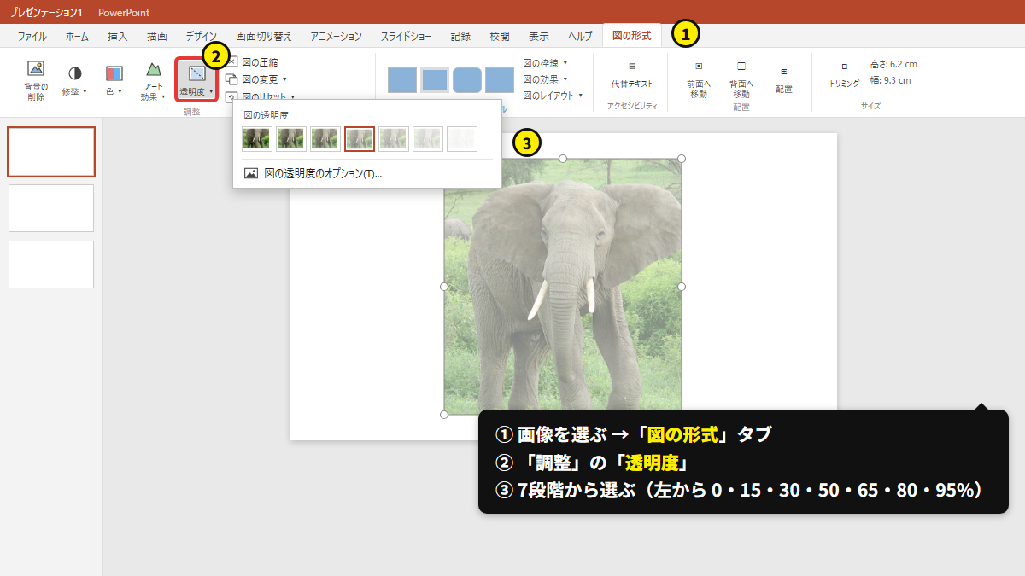Open the 配置 align tool
Viewport: 1025px width, 576px height.
(x=784, y=78)
